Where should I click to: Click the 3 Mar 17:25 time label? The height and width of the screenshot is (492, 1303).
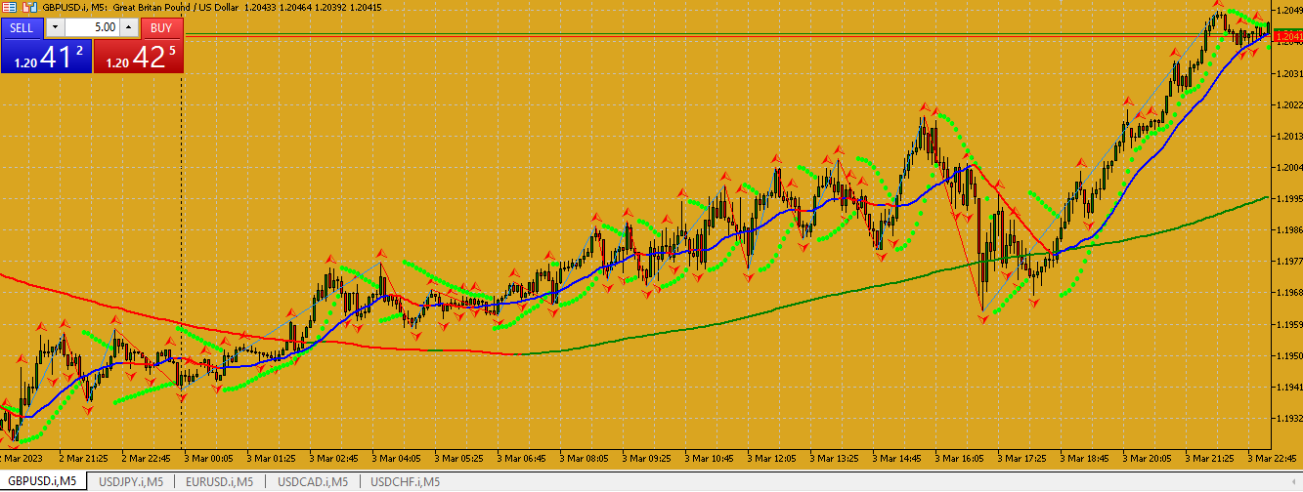[x=1021, y=457]
